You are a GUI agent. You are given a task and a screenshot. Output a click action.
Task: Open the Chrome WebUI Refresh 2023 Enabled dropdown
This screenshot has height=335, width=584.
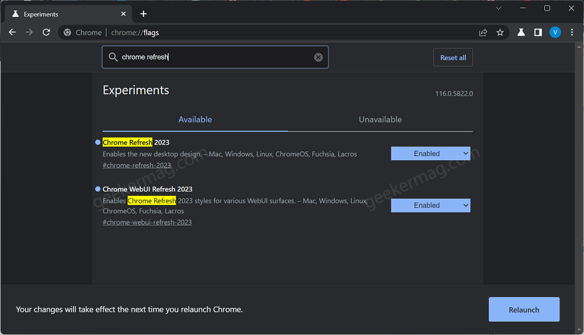[430, 206]
